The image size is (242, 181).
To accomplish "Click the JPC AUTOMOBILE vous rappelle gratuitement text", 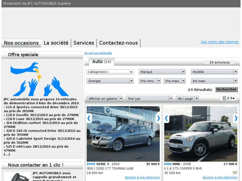I will pyautogui.click(x=54, y=177).
